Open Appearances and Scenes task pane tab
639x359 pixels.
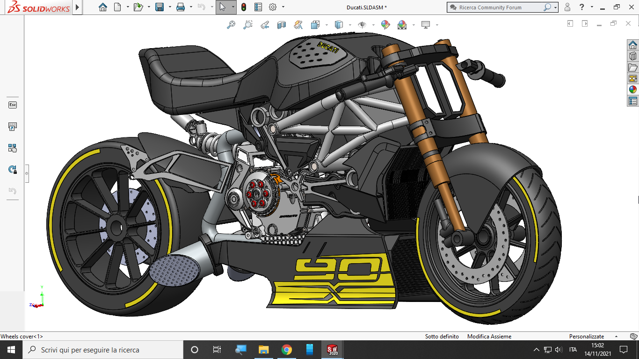(x=633, y=90)
